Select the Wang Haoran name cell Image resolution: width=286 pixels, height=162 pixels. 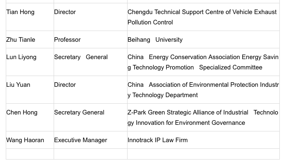tap(30, 140)
